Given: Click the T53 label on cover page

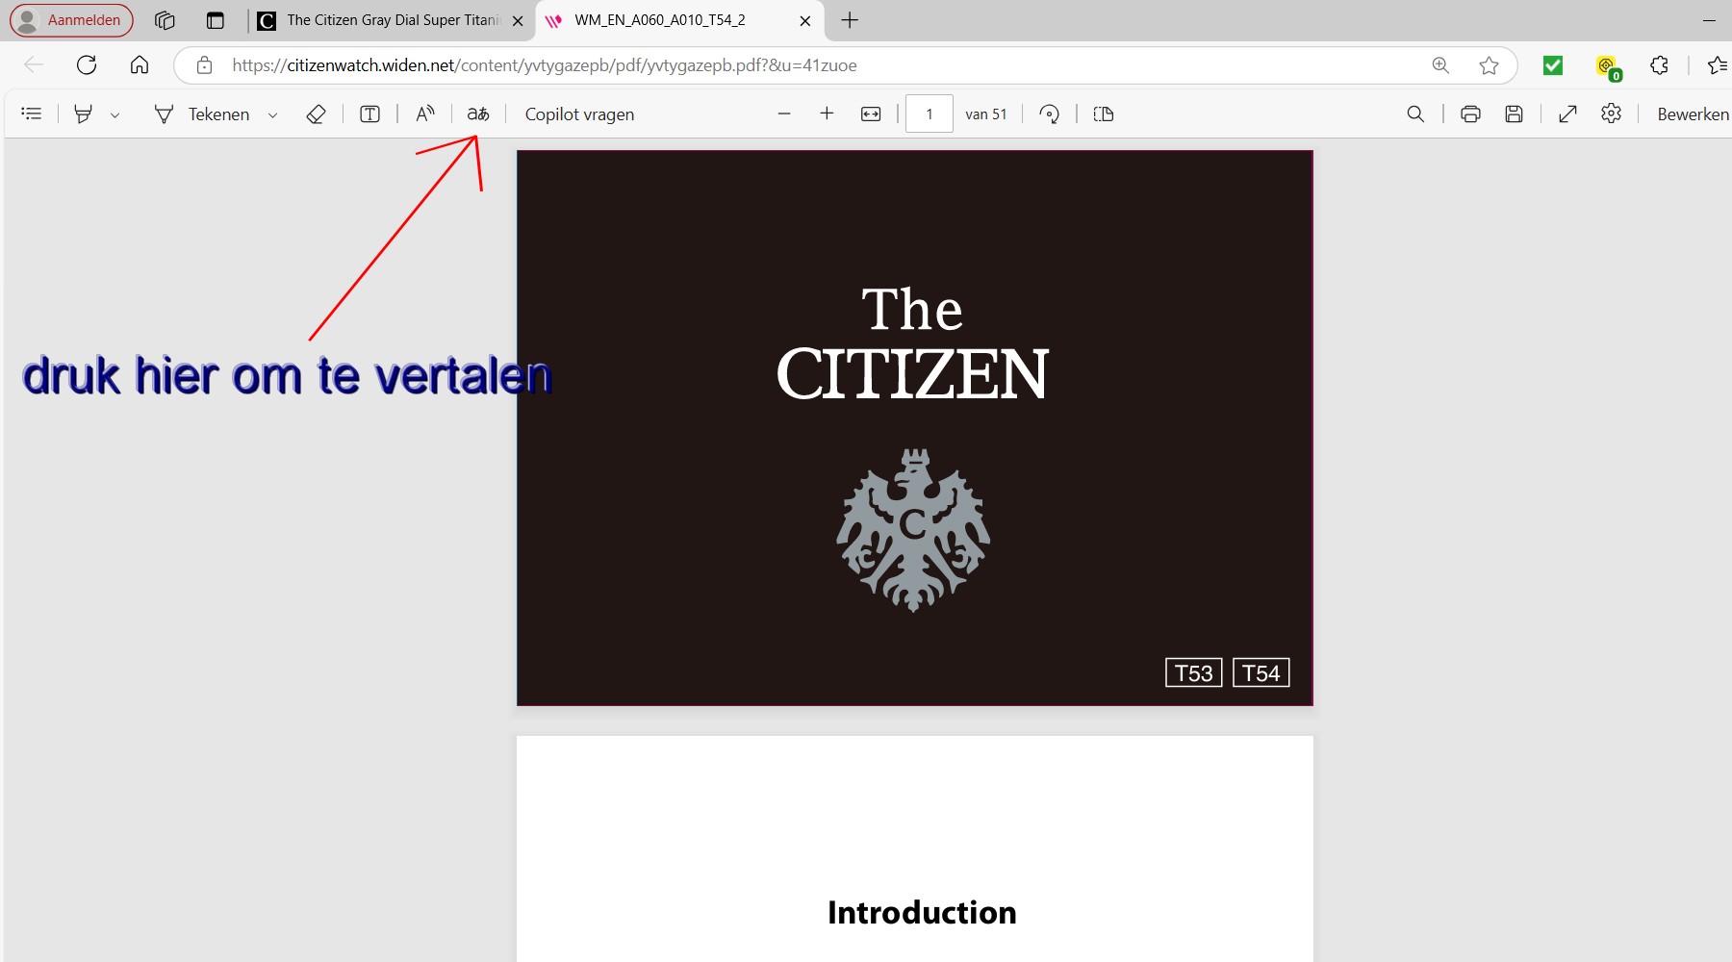Looking at the screenshot, I should click(x=1194, y=672).
